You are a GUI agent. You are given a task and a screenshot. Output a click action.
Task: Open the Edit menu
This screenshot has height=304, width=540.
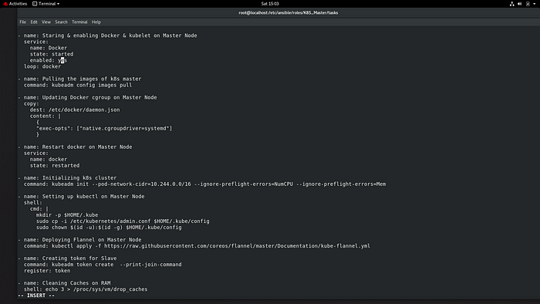34,22
